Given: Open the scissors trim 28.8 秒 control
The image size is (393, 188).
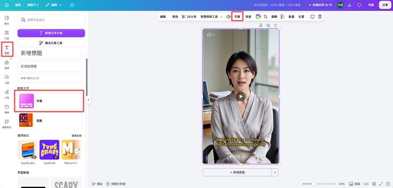Looking at the screenshot, I should tap(189, 17).
